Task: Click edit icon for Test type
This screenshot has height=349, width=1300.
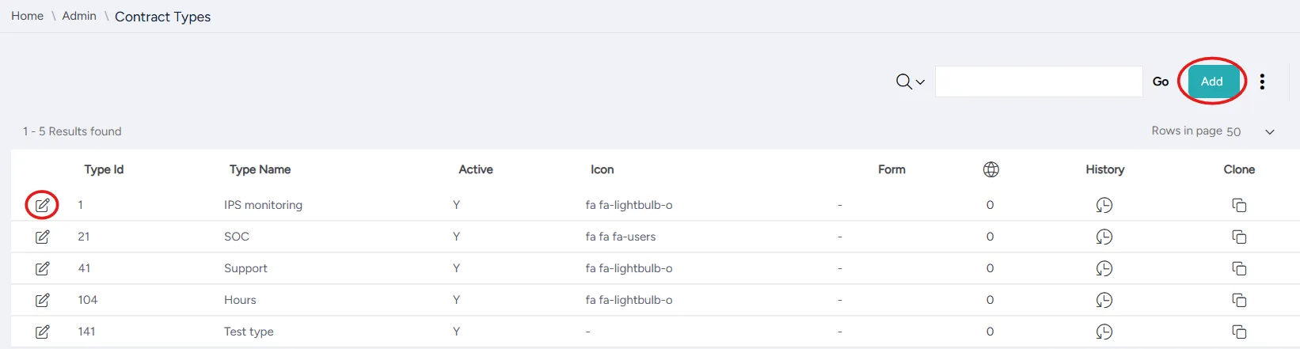Action: [43, 332]
